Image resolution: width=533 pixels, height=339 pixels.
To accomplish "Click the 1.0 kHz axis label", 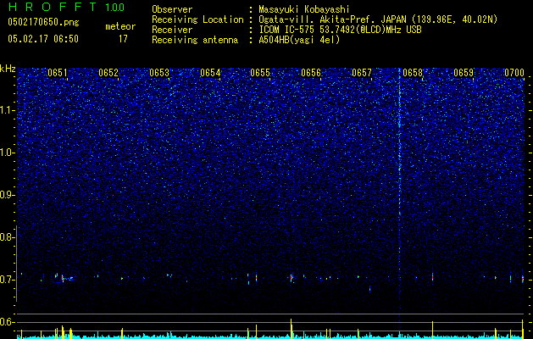I will coord(6,153).
